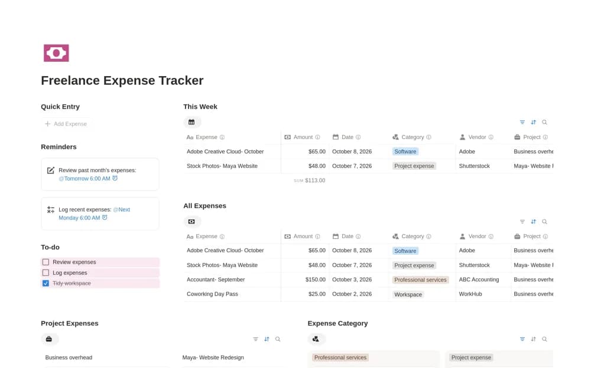Open the Tomorrow 6:00 AM reminder date
The height and width of the screenshot is (368, 591).
pyautogui.click(x=85, y=178)
